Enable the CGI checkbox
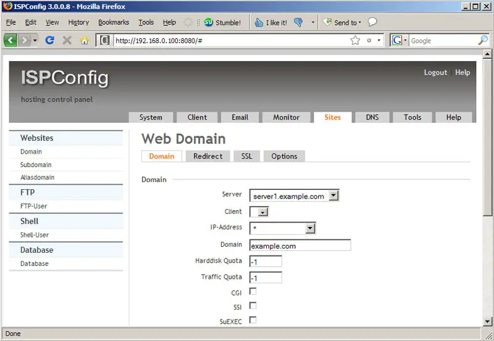 pyautogui.click(x=253, y=291)
